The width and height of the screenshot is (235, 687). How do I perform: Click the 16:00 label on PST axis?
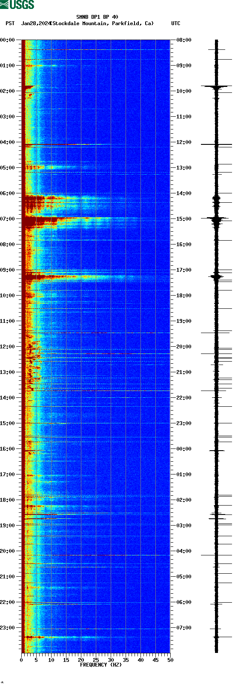(x=8, y=449)
